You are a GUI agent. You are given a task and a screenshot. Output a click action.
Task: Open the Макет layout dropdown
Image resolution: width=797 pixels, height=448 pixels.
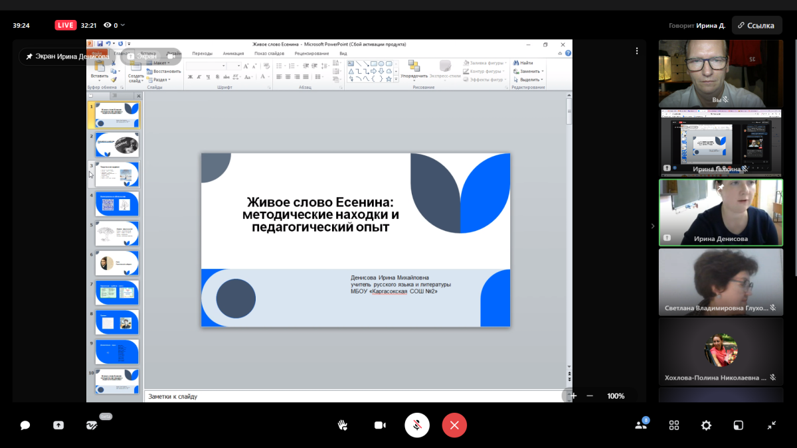click(x=159, y=63)
